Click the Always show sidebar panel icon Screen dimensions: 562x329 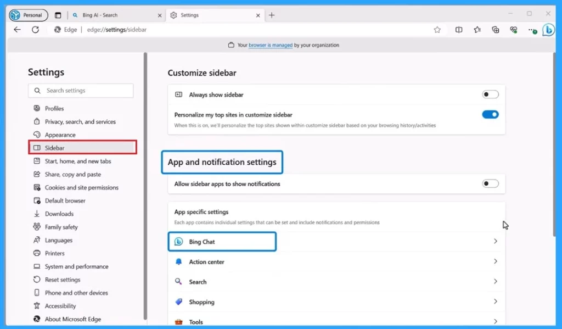click(178, 94)
